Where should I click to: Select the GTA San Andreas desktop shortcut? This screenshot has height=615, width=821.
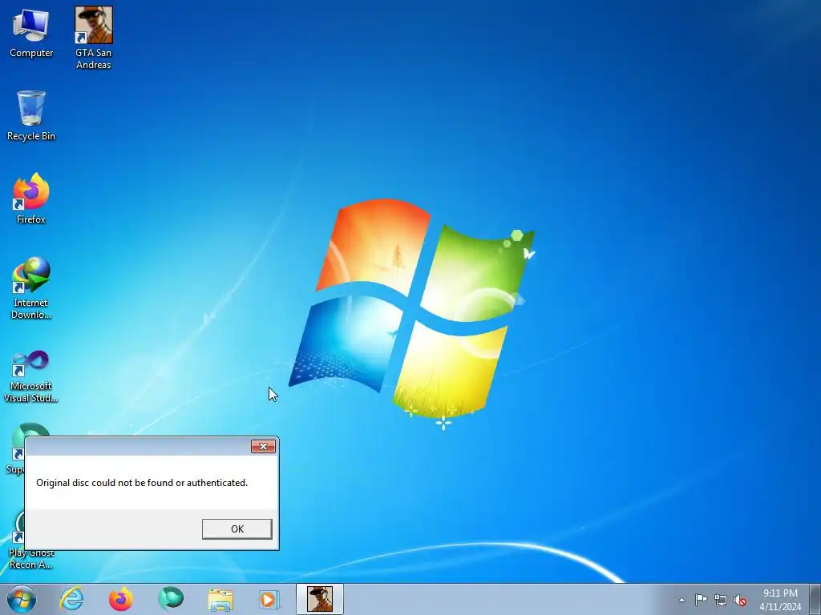[93, 38]
